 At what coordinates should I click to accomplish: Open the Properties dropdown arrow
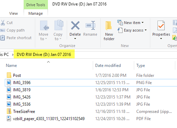point(161,39)
